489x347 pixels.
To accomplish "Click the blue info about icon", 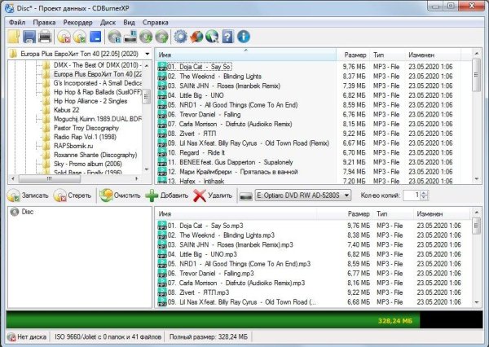I will point(244,37).
